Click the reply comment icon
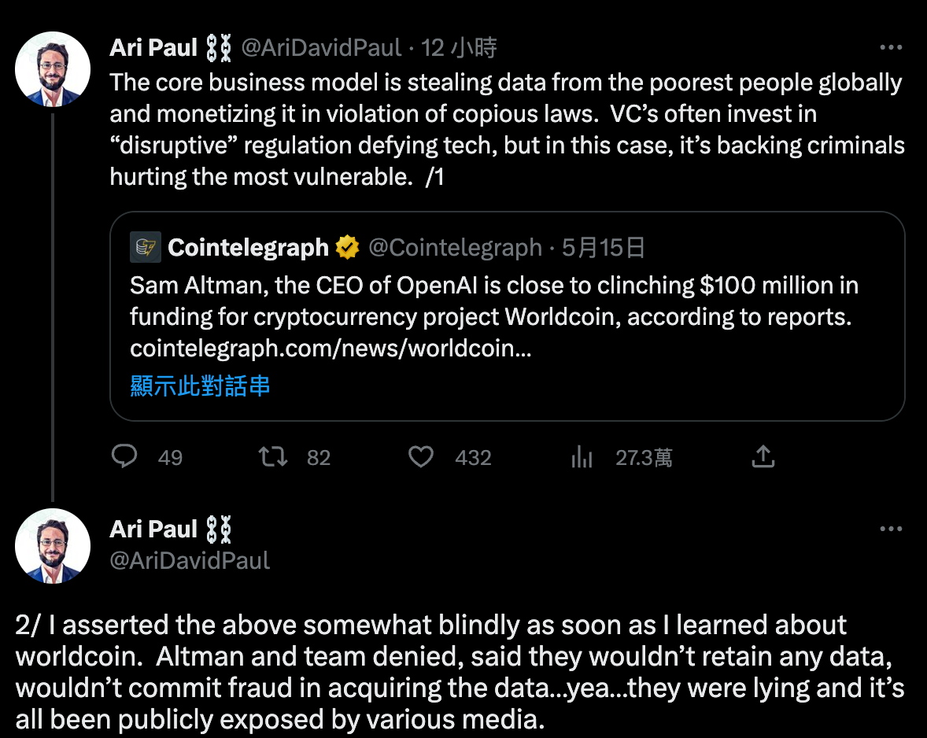 click(x=124, y=456)
